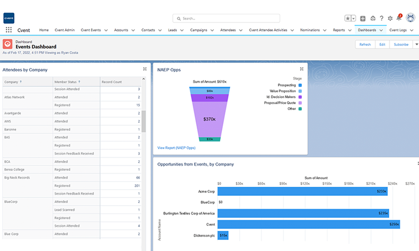
Task: Open the View Report (NAEP Opps) link
Action: [176, 148]
